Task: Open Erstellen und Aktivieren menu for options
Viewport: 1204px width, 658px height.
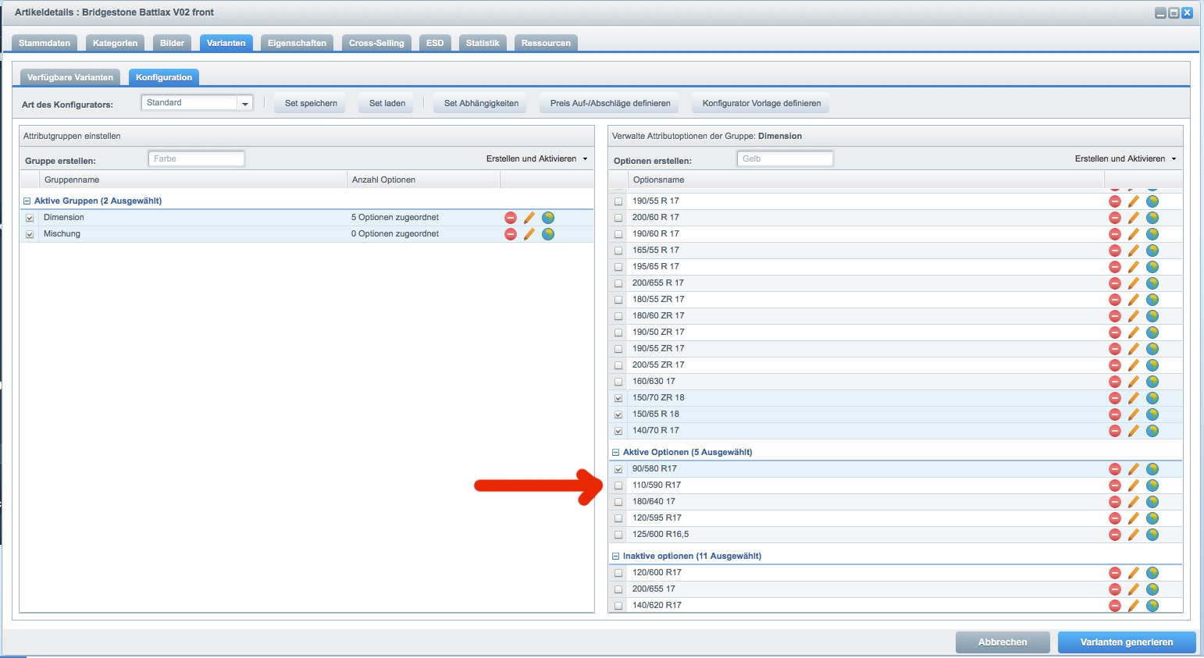Action: (1126, 158)
